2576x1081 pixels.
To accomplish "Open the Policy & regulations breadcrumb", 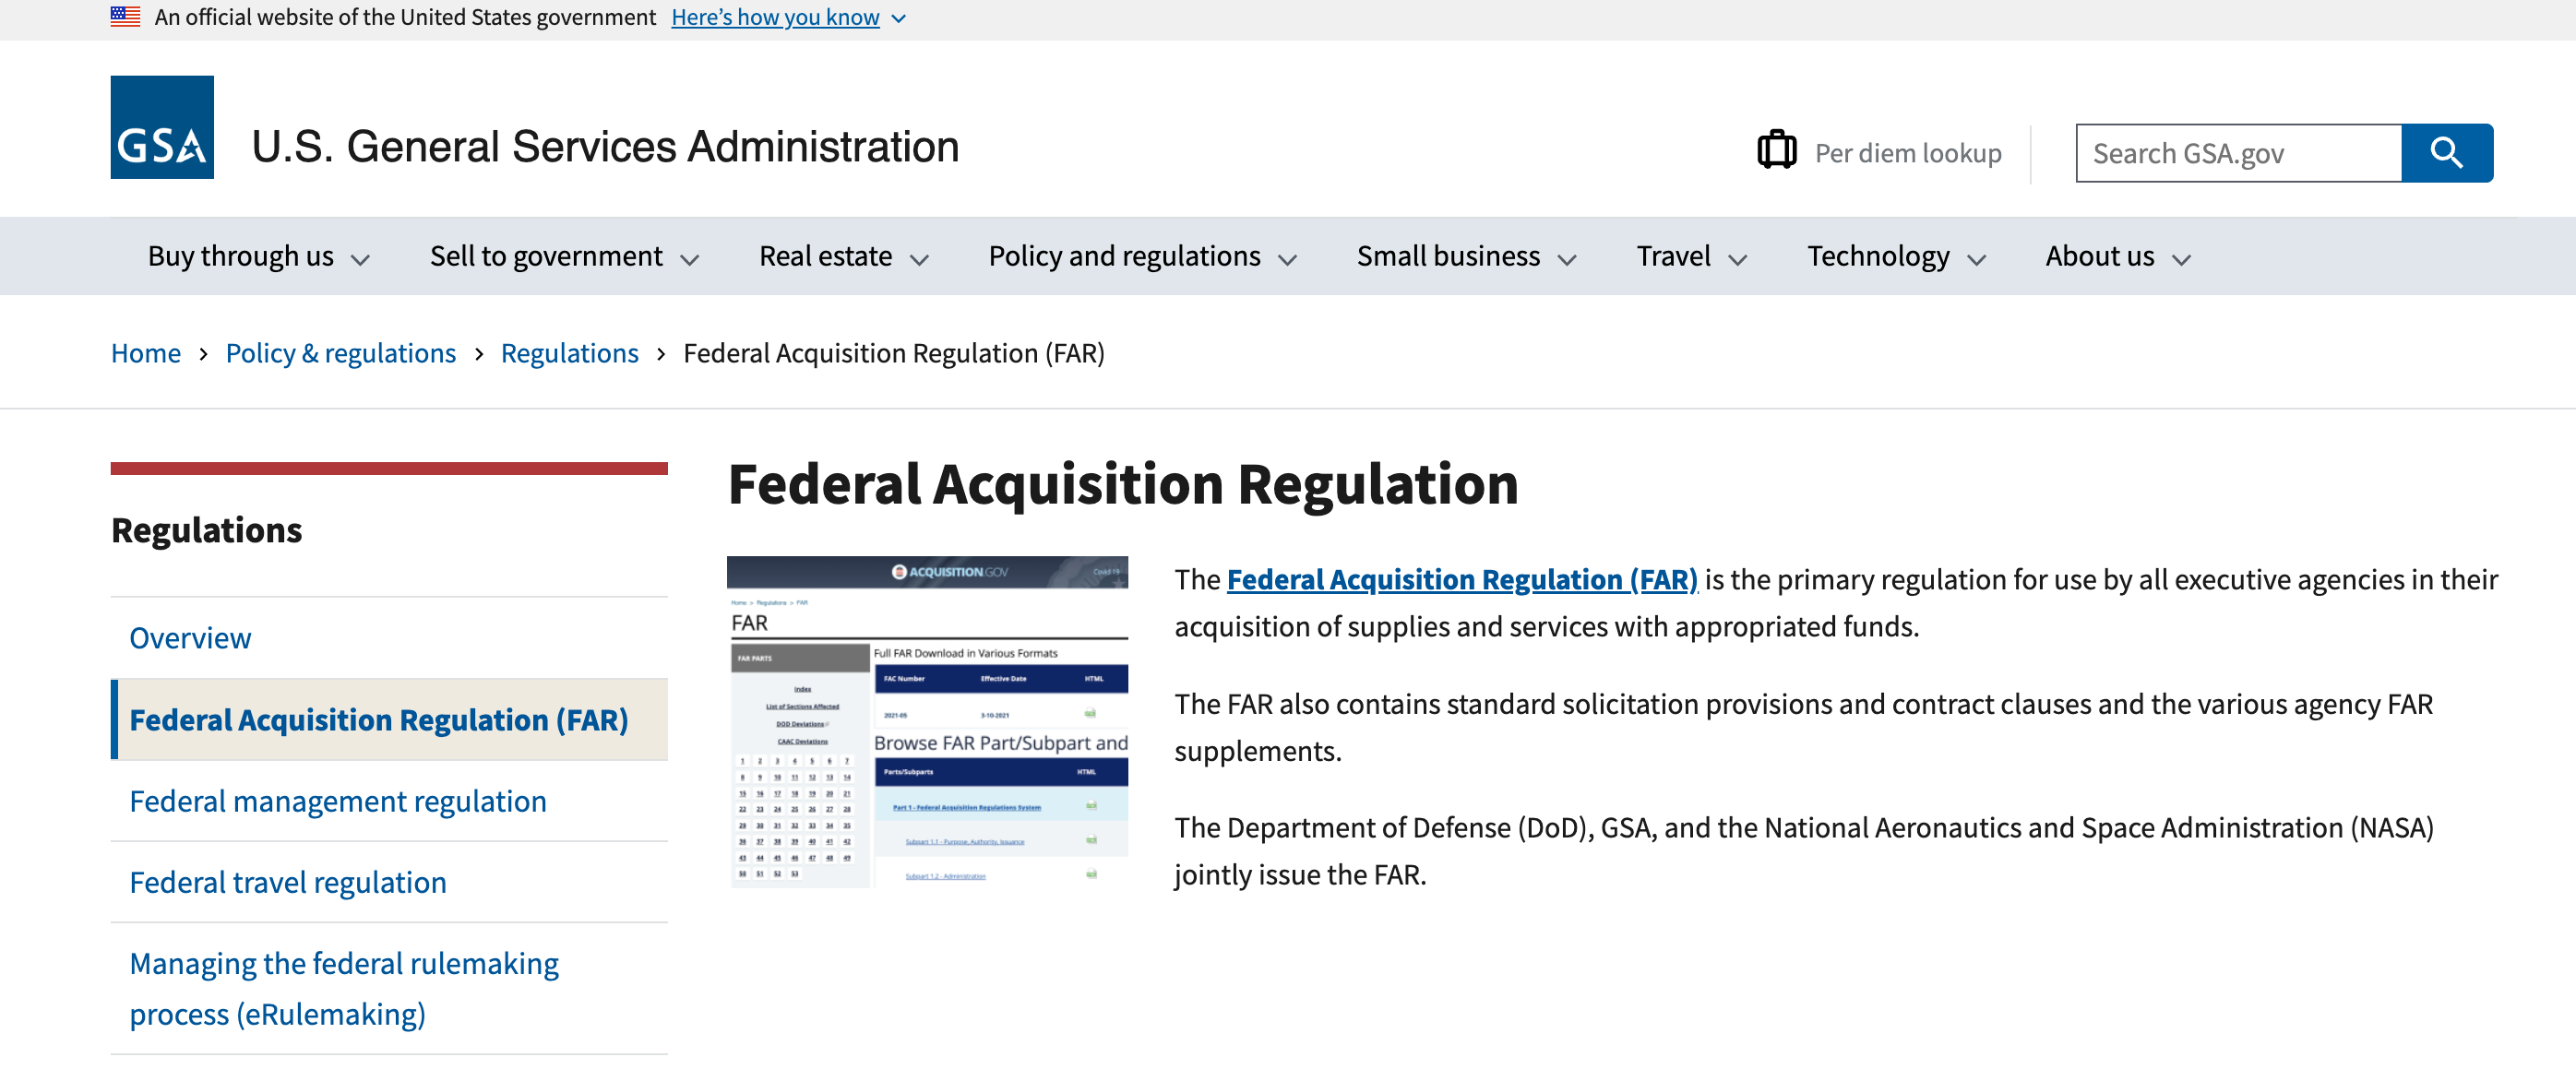I will point(340,353).
